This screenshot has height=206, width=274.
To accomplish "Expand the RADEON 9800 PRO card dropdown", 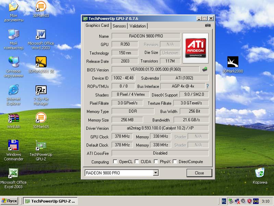I will click(155, 173).
